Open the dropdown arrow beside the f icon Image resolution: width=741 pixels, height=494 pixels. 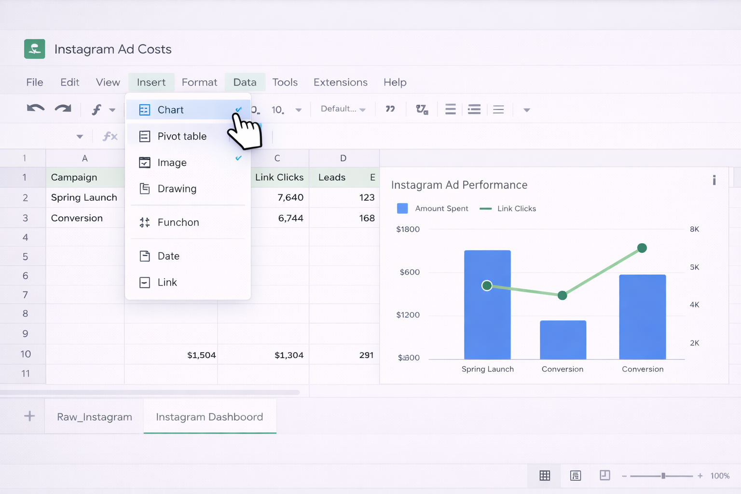(112, 110)
